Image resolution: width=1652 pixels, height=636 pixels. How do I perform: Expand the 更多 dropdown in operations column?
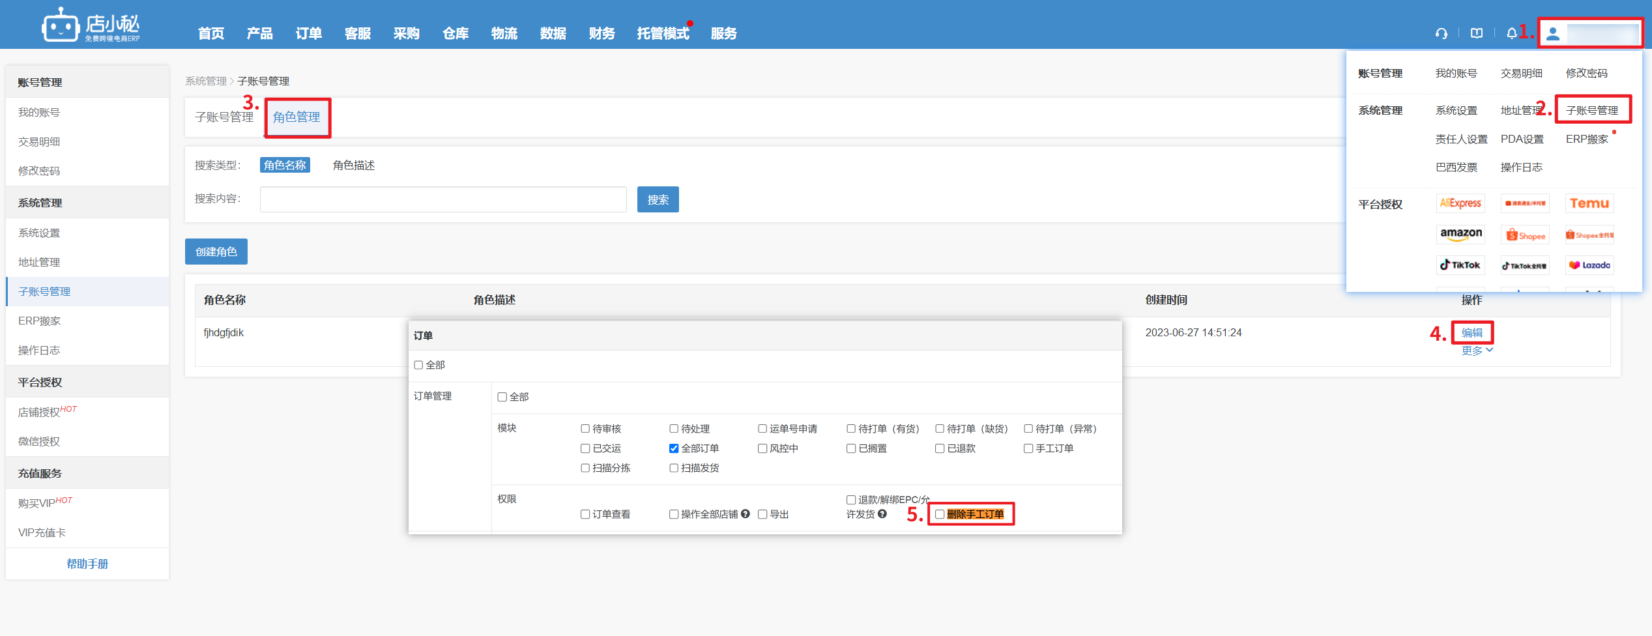[1476, 351]
